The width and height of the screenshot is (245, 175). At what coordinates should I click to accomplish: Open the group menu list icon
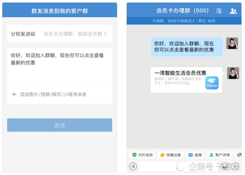tap(219, 11)
